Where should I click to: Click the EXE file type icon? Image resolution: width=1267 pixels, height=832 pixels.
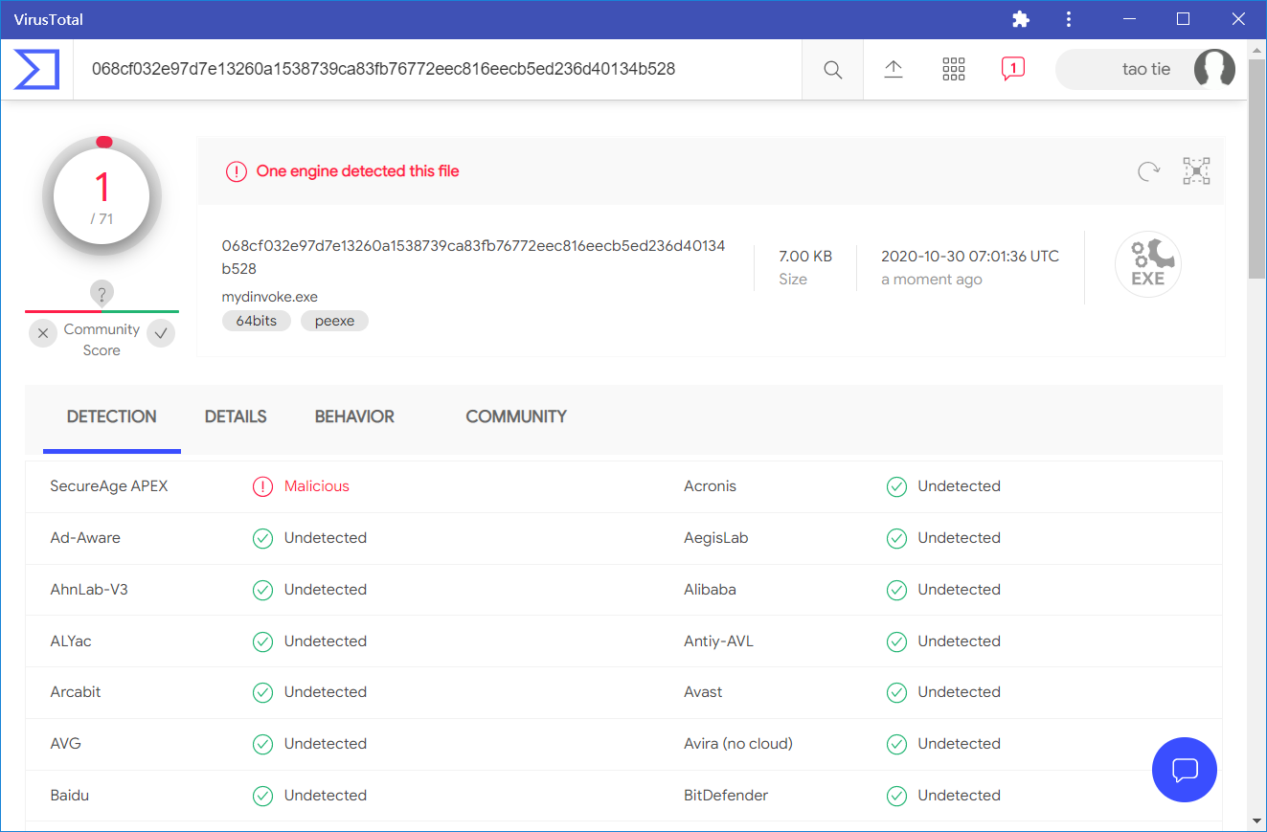[1148, 264]
